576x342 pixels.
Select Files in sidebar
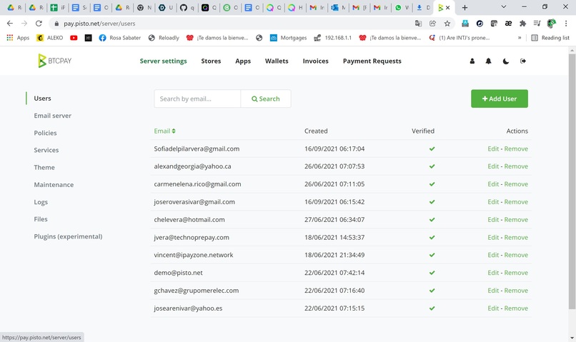pos(41,219)
